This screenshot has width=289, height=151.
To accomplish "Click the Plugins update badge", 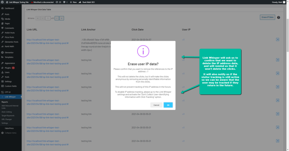I will pos(13,68).
